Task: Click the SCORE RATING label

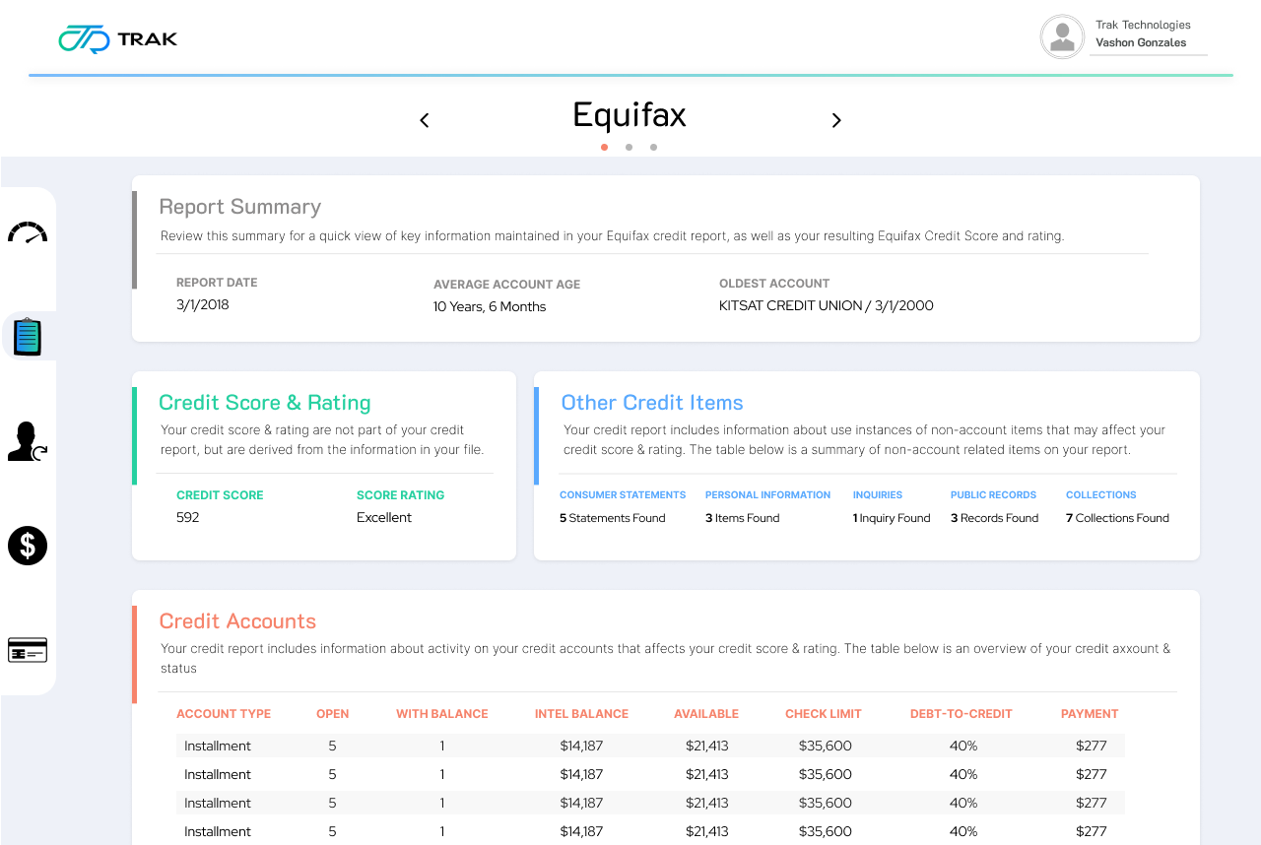Action: 400,495
